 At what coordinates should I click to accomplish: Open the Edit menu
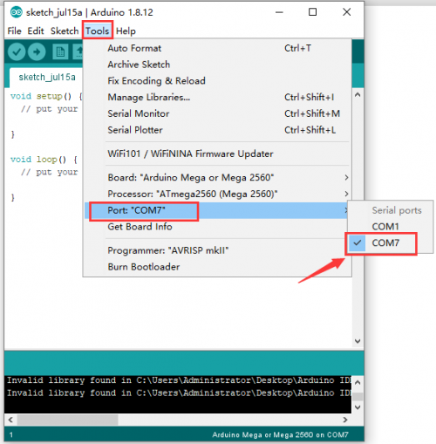pos(36,31)
